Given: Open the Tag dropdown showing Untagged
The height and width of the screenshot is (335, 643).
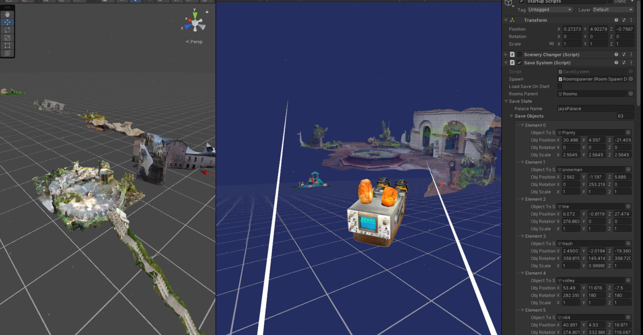Looking at the screenshot, I should pos(550,10).
